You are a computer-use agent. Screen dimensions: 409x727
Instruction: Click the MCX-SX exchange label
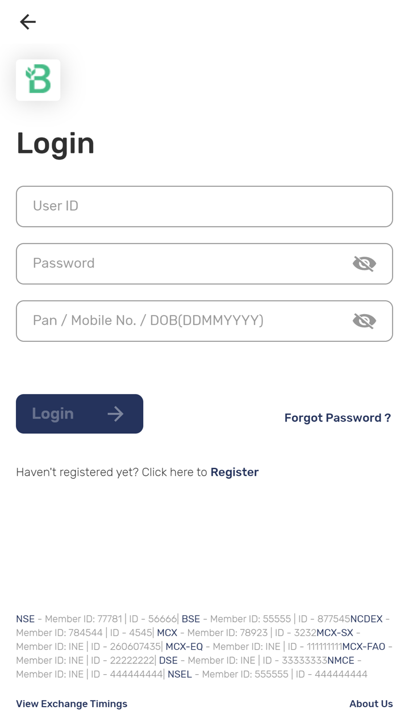pyautogui.click(x=335, y=633)
